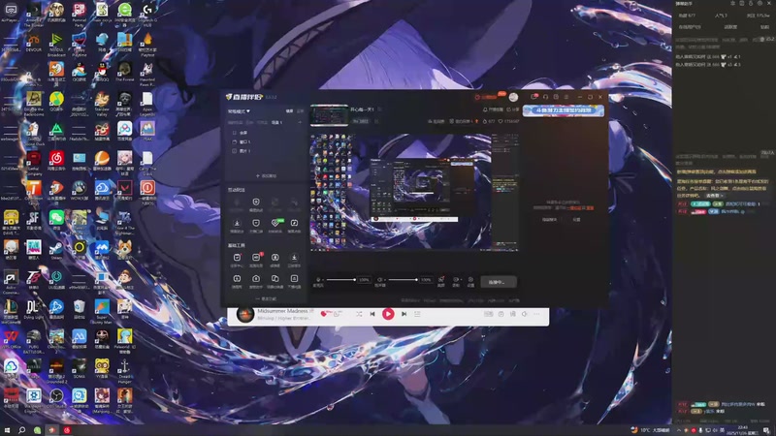
Task: Adjust the speaker volume slider
Action: 403,280
